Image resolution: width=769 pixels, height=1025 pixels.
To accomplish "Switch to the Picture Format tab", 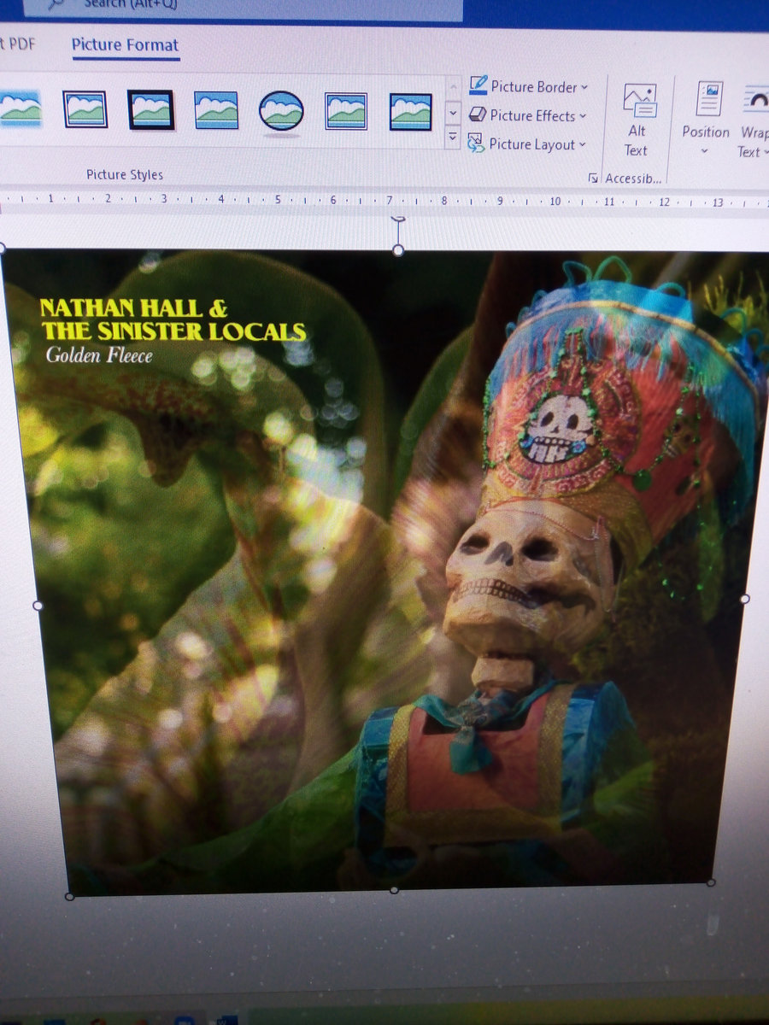I will [x=125, y=44].
